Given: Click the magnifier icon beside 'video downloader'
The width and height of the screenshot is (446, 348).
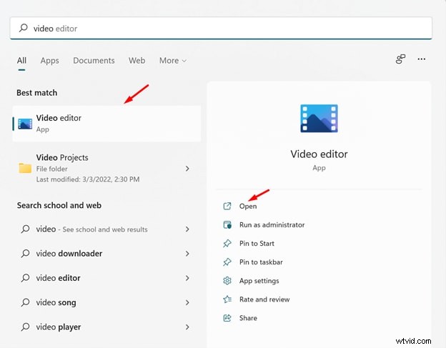Looking at the screenshot, I should click(x=25, y=254).
